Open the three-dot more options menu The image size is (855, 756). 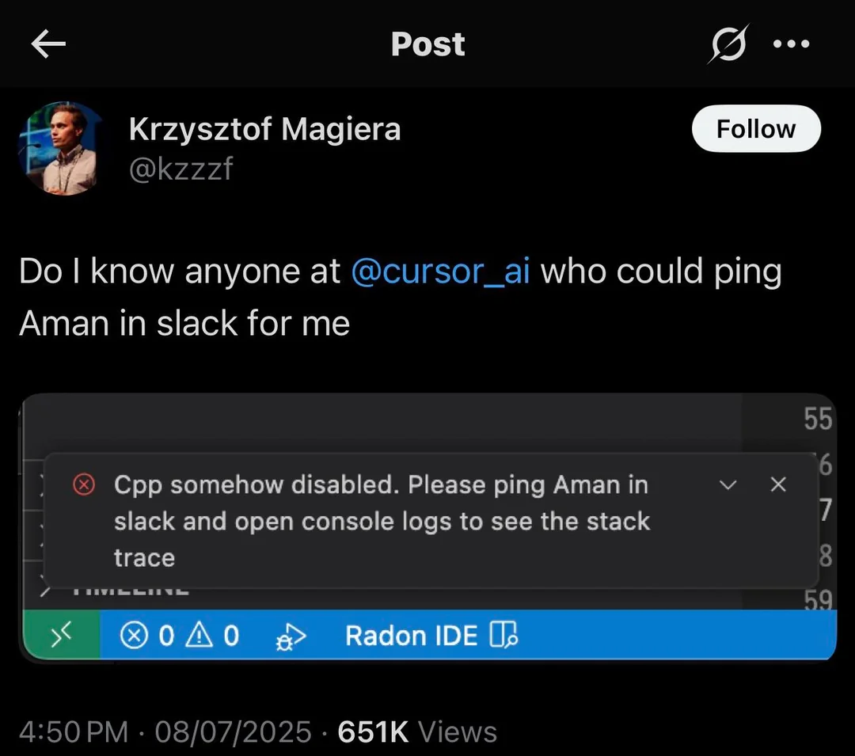pyautogui.click(x=791, y=44)
